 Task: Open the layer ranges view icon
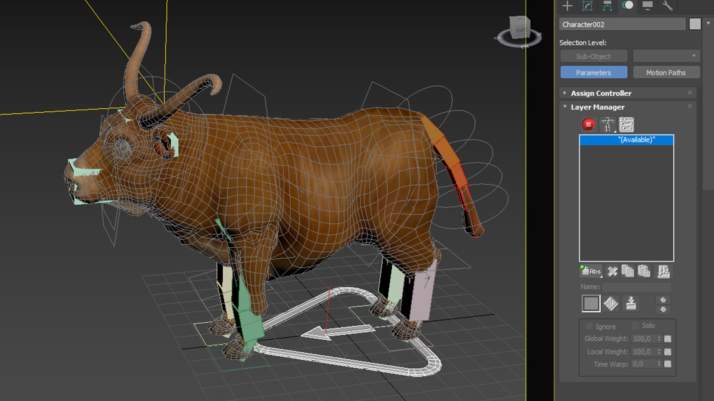pyautogui.click(x=627, y=124)
